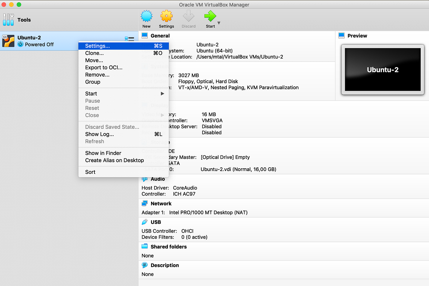This screenshot has width=429, height=286.
Task: Click the Description section icon
Action: [x=144, y=265]
